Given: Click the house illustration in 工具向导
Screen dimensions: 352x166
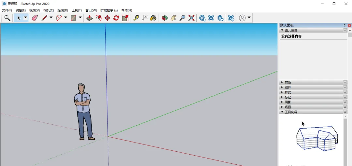Looking at the screenshot, I should coord(317,138).
